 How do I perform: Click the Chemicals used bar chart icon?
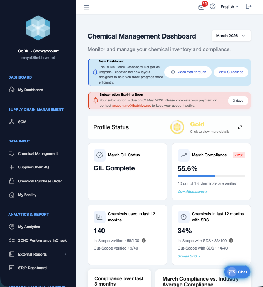click(100, 217)
